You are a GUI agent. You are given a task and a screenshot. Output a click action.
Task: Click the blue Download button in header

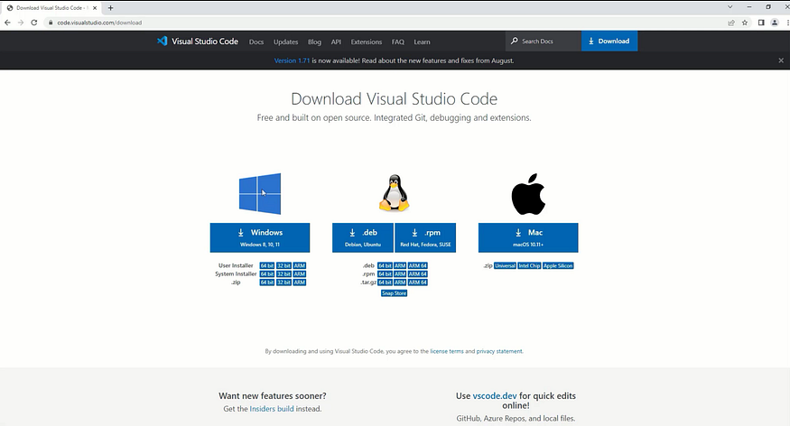(609, 41)
